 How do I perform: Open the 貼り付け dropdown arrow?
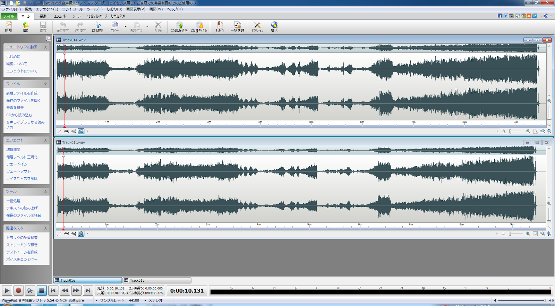point(147,26)
